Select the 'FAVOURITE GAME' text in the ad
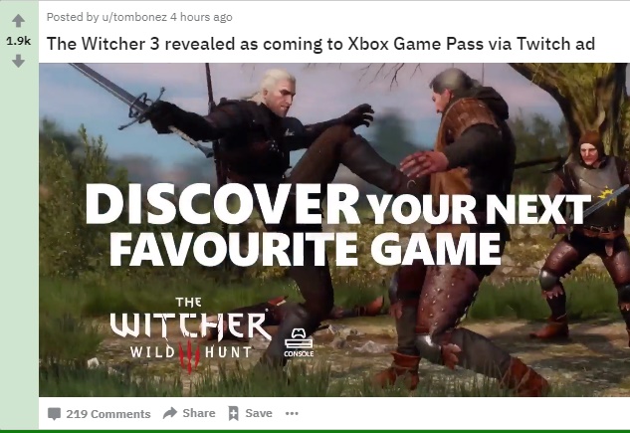The width and height of the screenshot is (630, 433). coord(306,248)
